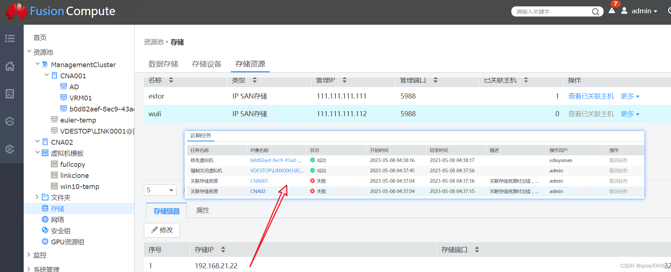The width and height of the screenshot is (671, 272).
Task: Expand the 监控 tree node
Action: (x=29, y=254)
